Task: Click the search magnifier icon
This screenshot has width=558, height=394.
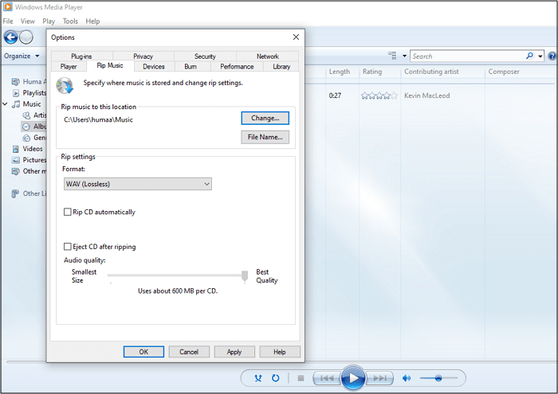Action: (x=529, y=57)
